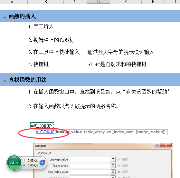Click the Col_index_num input field

click(90, 172)
